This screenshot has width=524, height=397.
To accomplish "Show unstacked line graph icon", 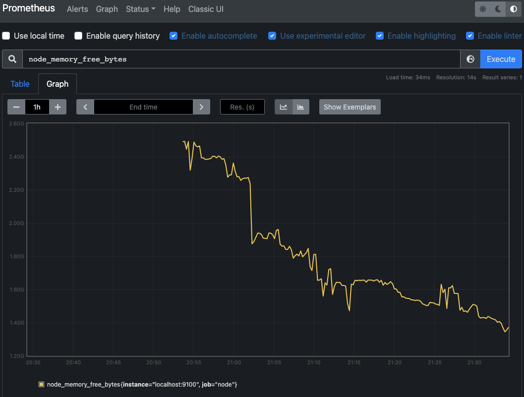I will point(284,107).
